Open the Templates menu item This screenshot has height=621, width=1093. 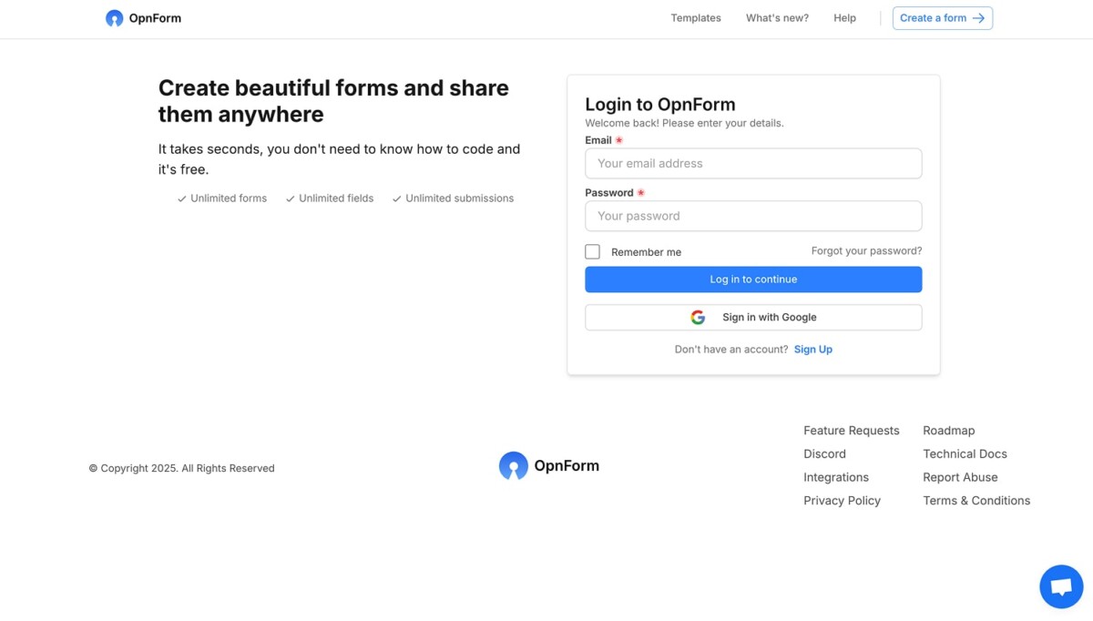click(x=695, y=18)
